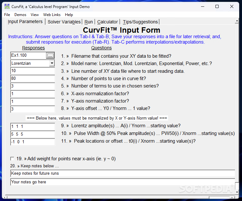Image resolution: width=242 pixels, height=201 pixels.
Task: Click filename field containing Ex1.100
Action: point(28,55)
